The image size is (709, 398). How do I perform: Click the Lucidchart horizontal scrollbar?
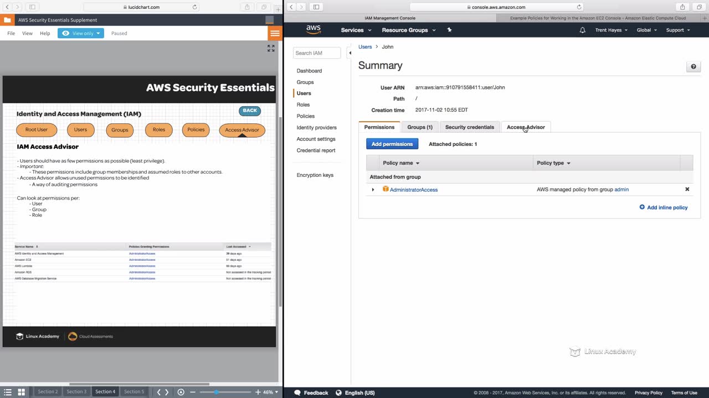coord(139,384)
